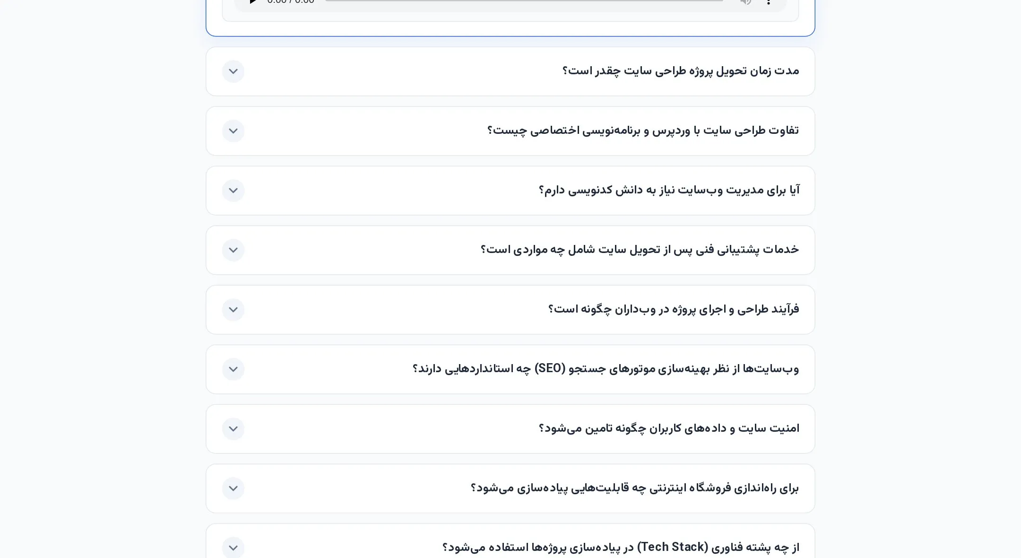This screenshot has height=558, width=1021.
Task: Expand the chevron for 'دانش کدنویسی' question
Action: coord(233,191)
